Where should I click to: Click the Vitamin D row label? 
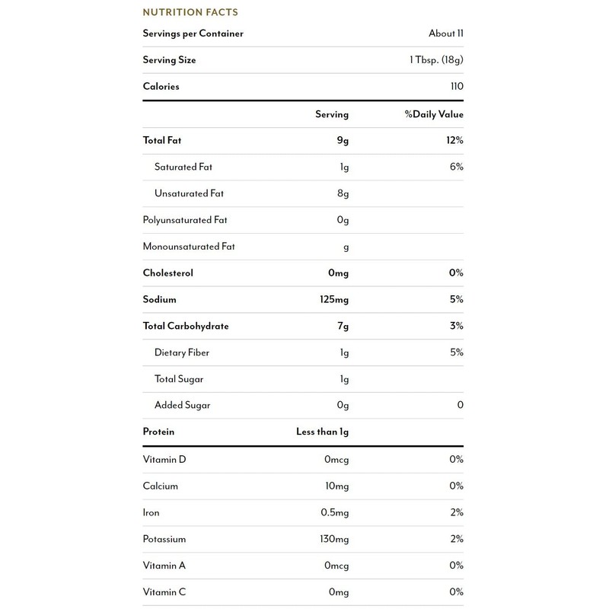point(164,459)
